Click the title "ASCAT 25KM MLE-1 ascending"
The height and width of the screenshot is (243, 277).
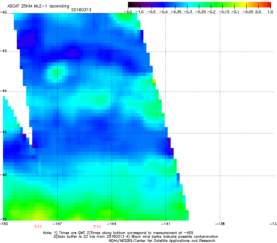[x=38, y=6]
